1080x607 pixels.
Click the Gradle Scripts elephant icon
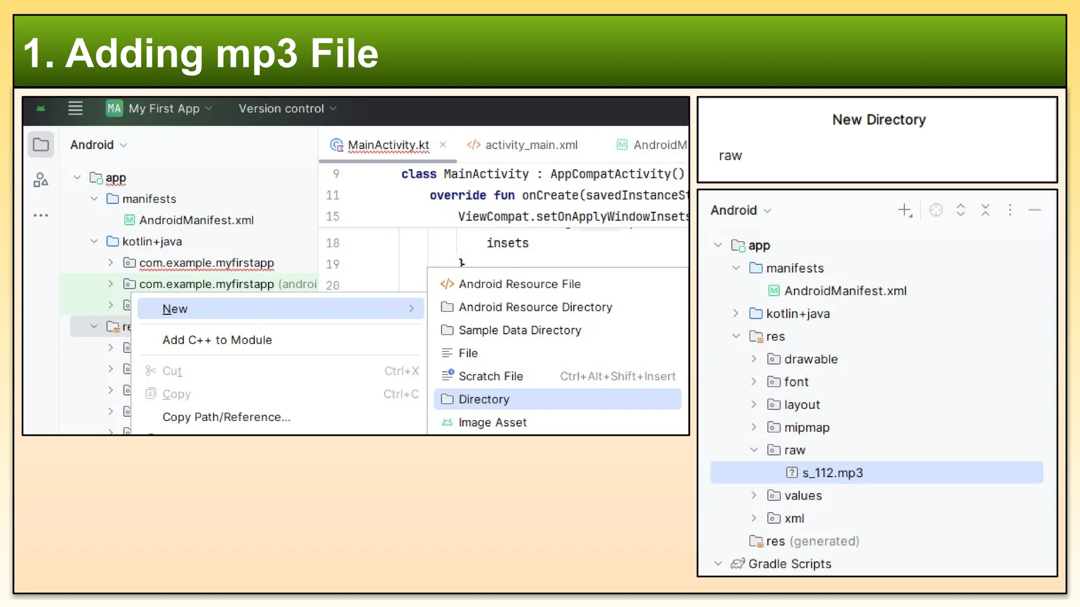738,564
